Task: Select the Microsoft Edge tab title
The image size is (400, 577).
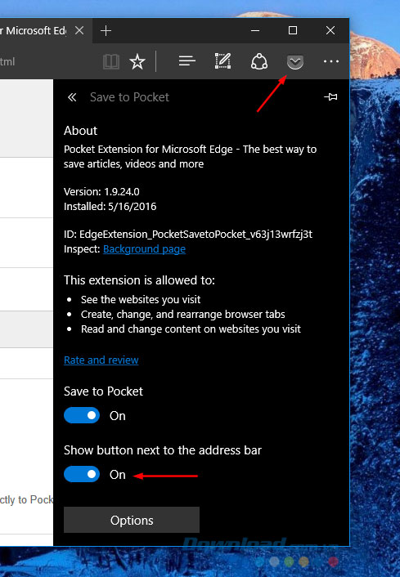Action: [34, 30]
